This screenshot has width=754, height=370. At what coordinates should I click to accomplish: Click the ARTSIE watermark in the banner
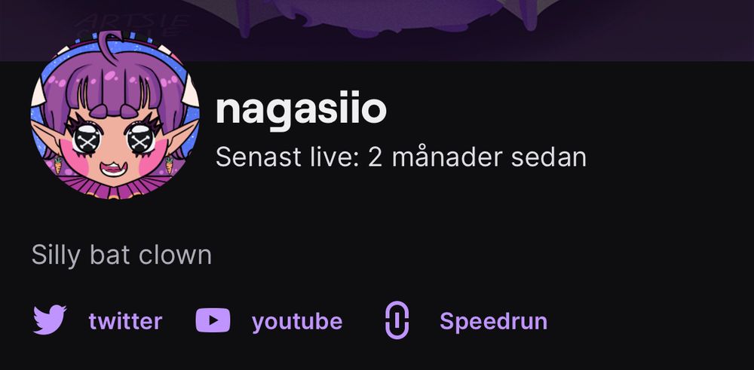(132, 25)
